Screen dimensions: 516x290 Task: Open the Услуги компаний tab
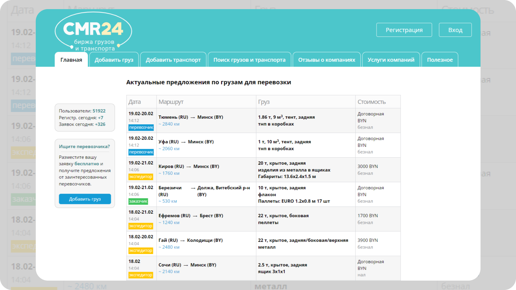pyautogui.click(x=391, y=60)
